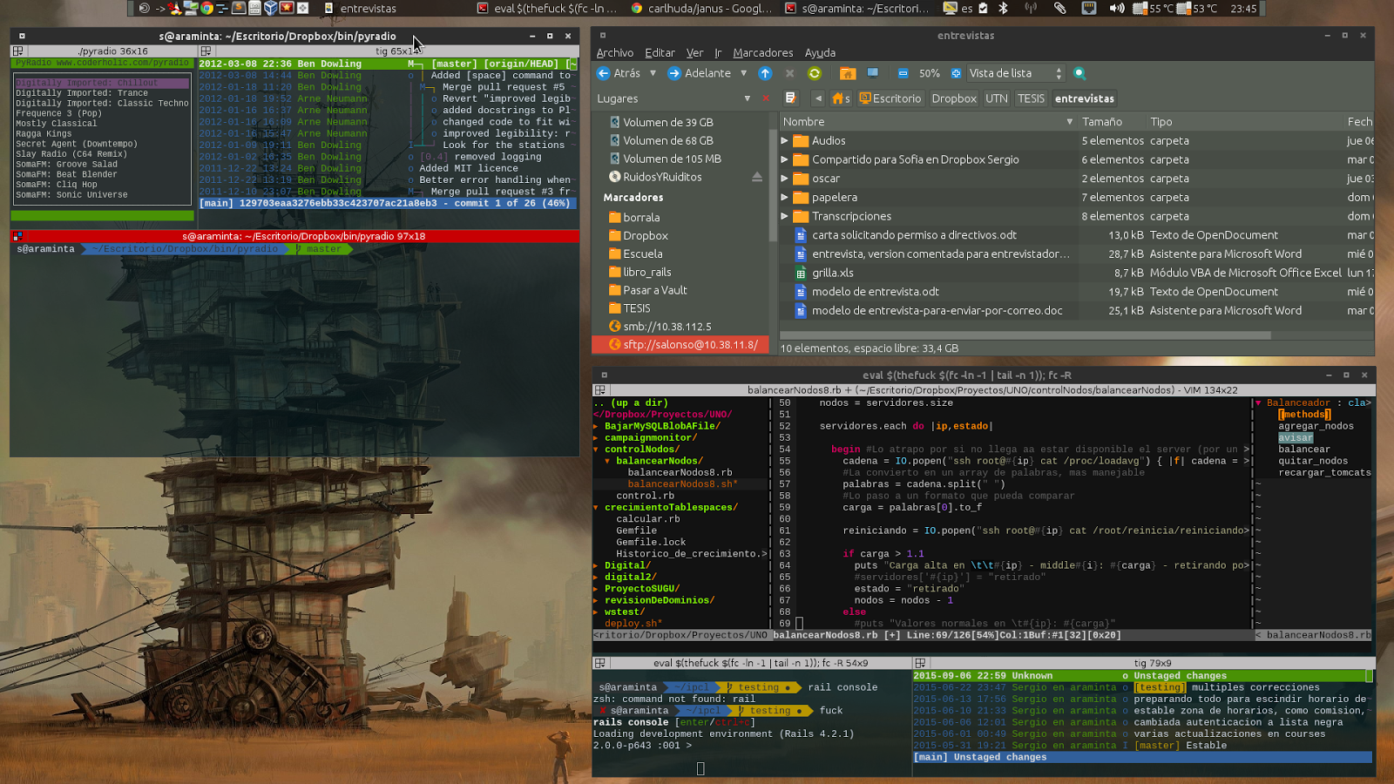Open the Ir menu
This screenshot has height=784, width=1394.
[718, 53]
